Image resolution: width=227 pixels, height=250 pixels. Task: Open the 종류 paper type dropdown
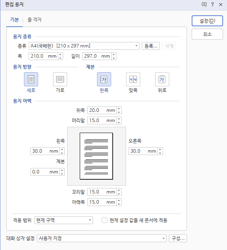pos(84,46)
